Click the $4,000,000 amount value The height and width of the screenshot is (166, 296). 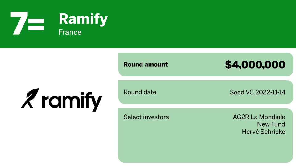click(x=255, y=65)
